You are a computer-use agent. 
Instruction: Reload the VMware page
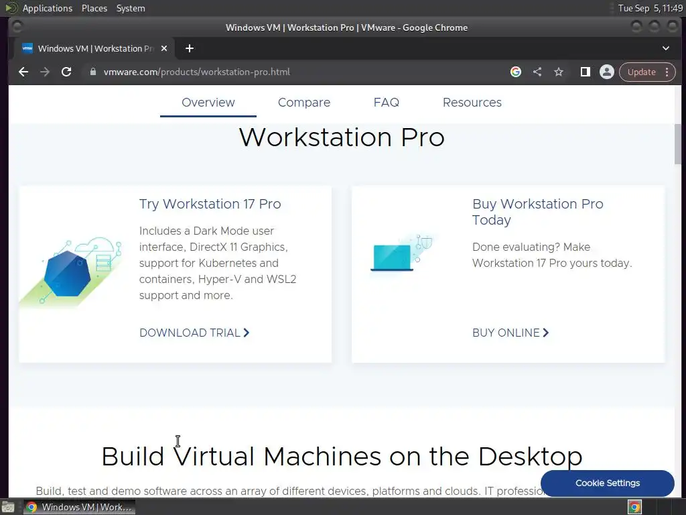(66, 72)
